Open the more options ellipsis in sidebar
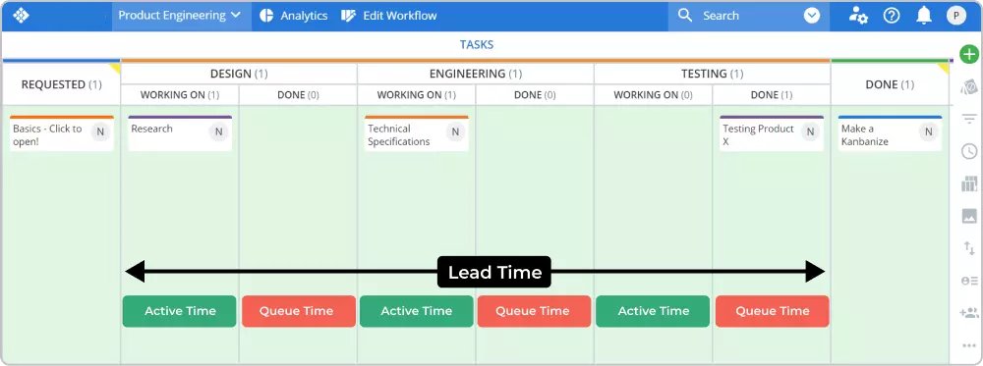The image size is (983, 366). (969, 345)
